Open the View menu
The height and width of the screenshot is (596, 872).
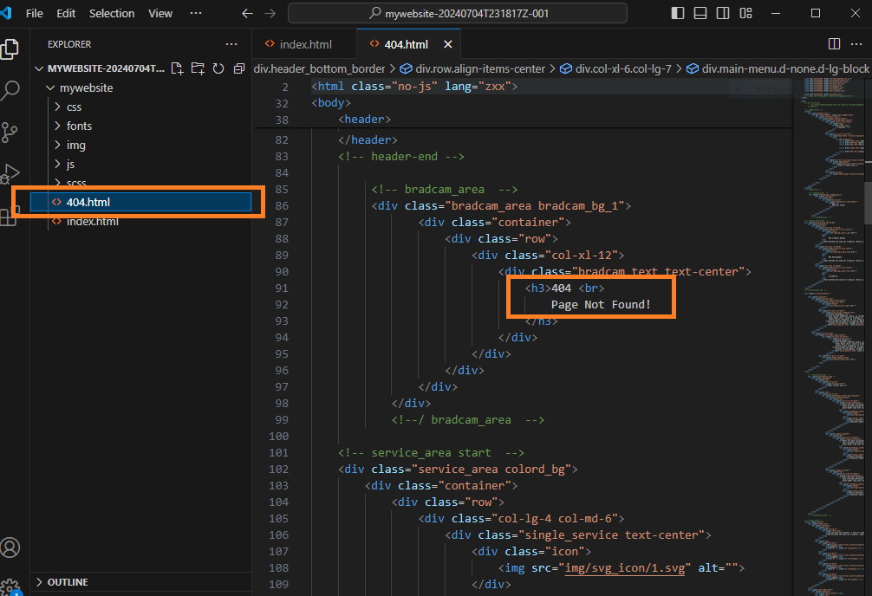pyautogui.click(x=160, y=13)
